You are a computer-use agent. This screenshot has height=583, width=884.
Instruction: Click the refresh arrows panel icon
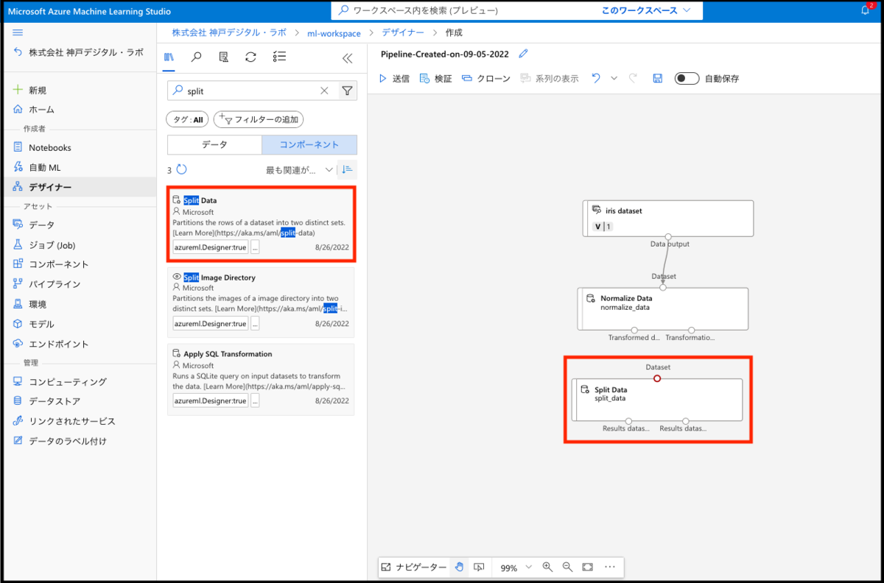point(250,57)
